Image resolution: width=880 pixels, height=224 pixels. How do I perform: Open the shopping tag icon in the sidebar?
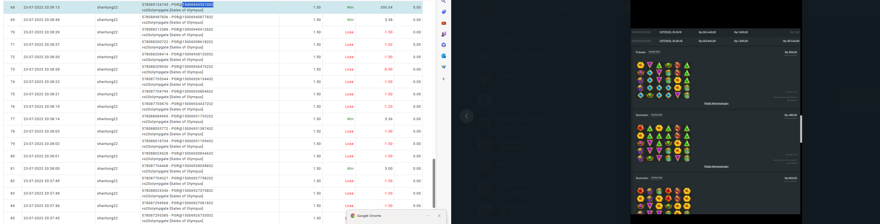pyautogui.click(x=443, y=12)
